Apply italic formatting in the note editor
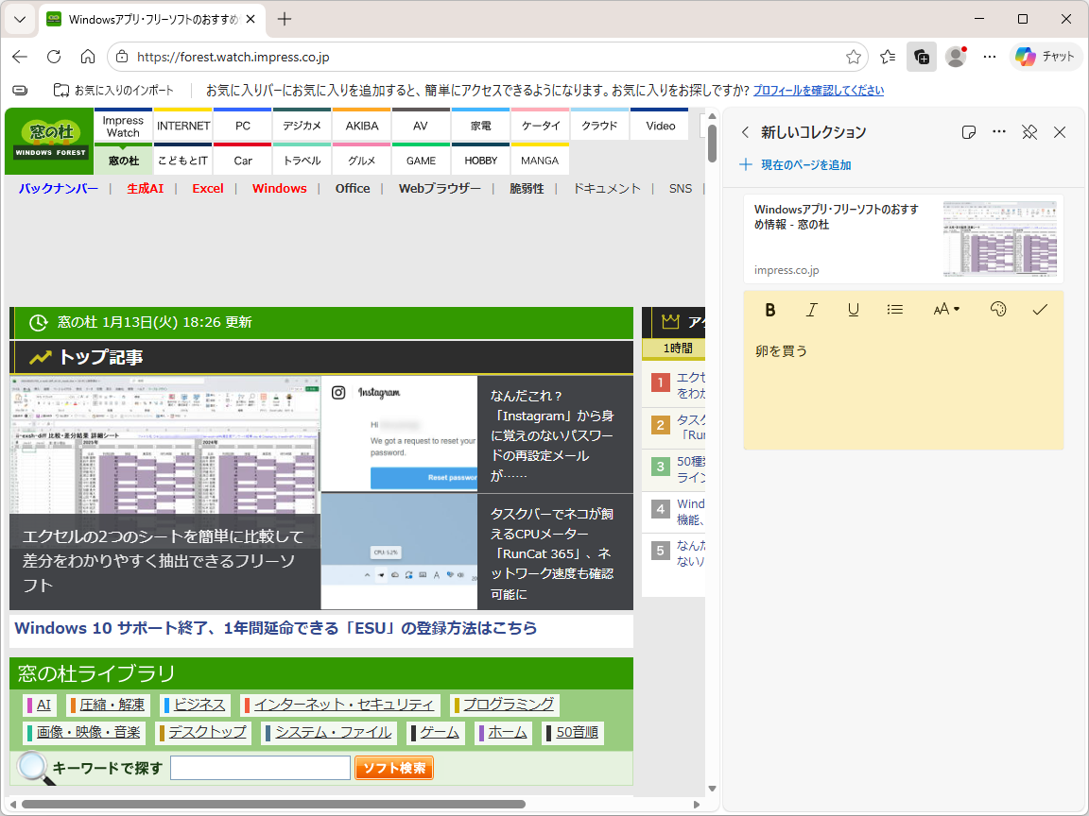Viewport: 1089px width, 816px height. [x=811, y=309]
